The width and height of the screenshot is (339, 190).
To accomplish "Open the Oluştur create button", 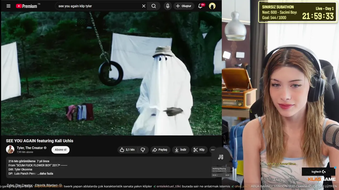I will point(184,6).
